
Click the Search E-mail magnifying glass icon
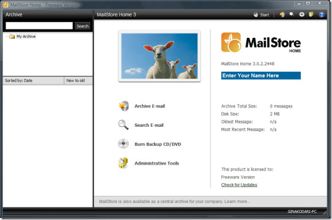[x=123, y=125]
